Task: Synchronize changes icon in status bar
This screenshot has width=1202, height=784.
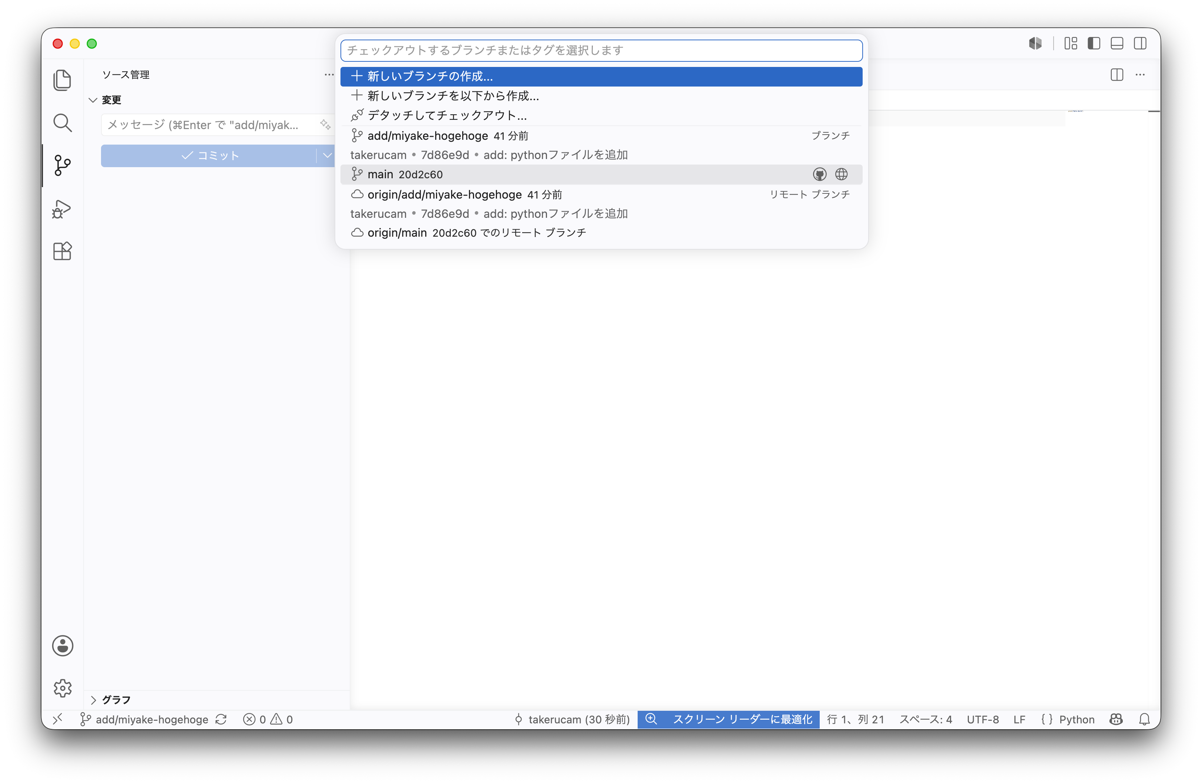Action: point(221,719)
